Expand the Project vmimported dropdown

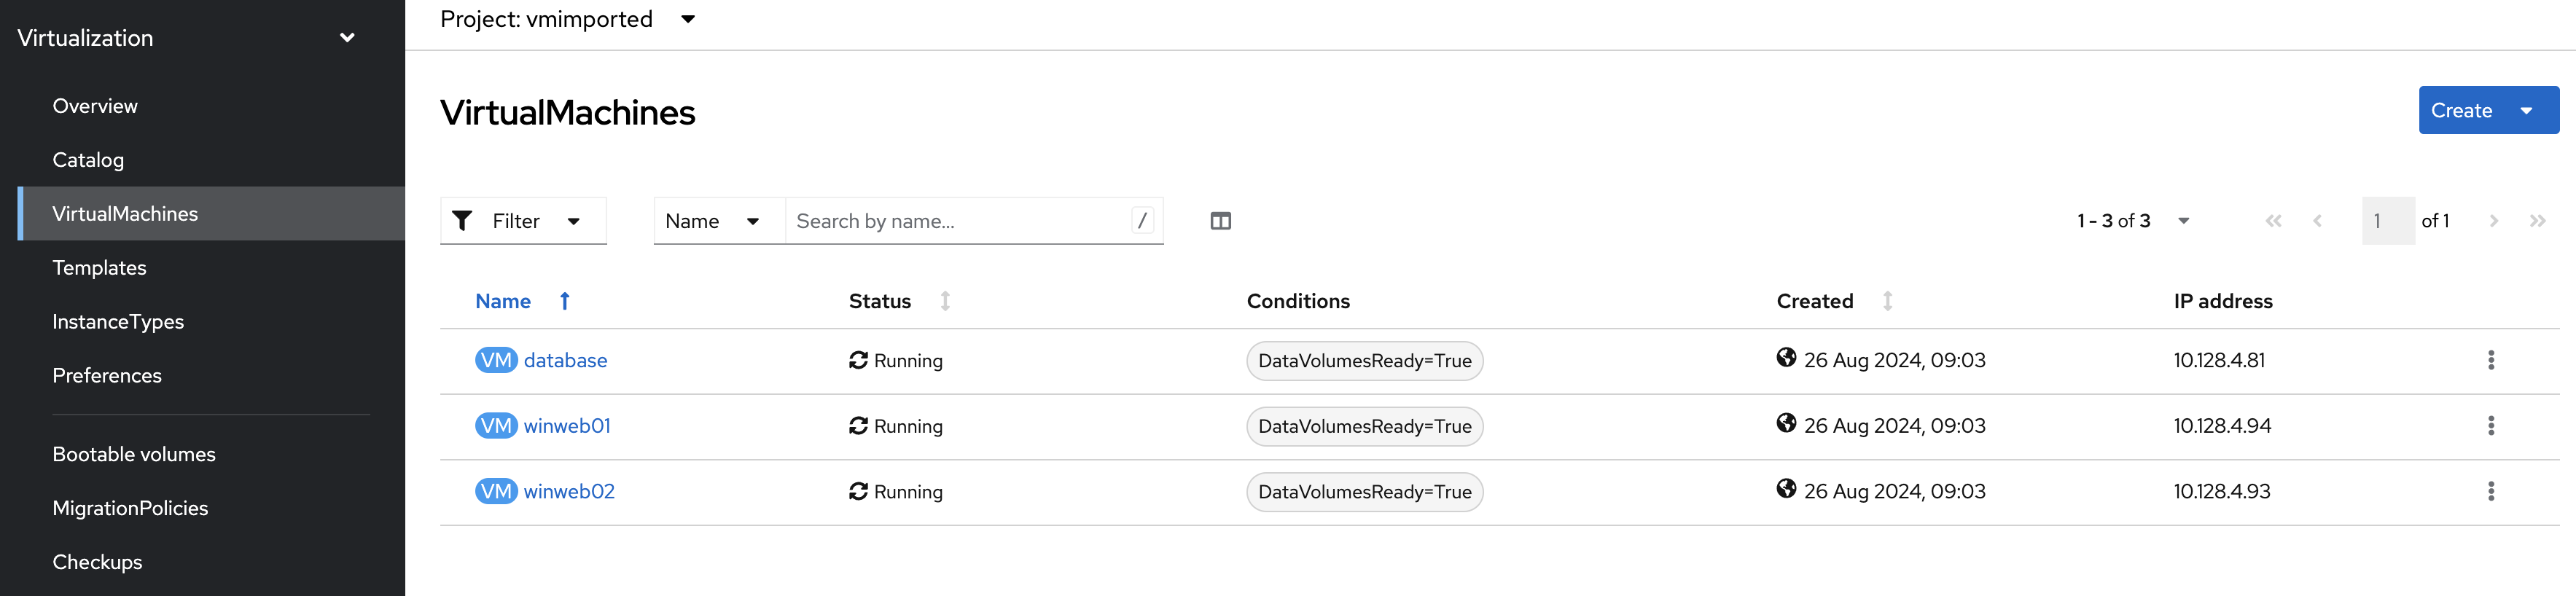pos(688,19)
